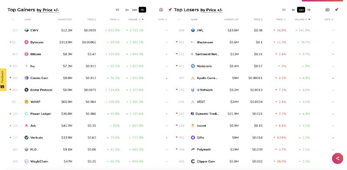Sort Top Gainers by Volume +/- arrow
Viewport: 347px width, 170px height.
coord(143,19)
